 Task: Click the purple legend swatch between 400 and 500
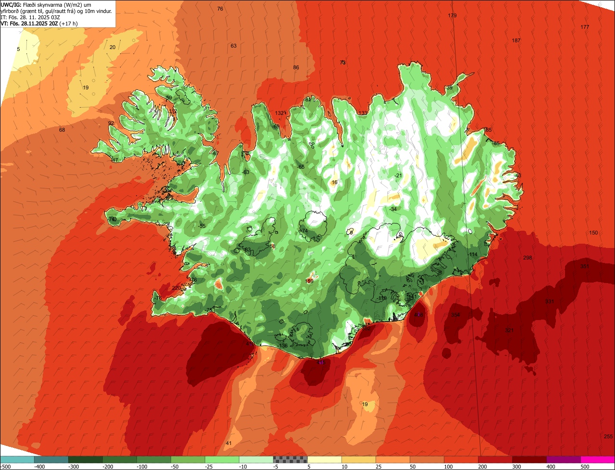click(x=563, y=459)
